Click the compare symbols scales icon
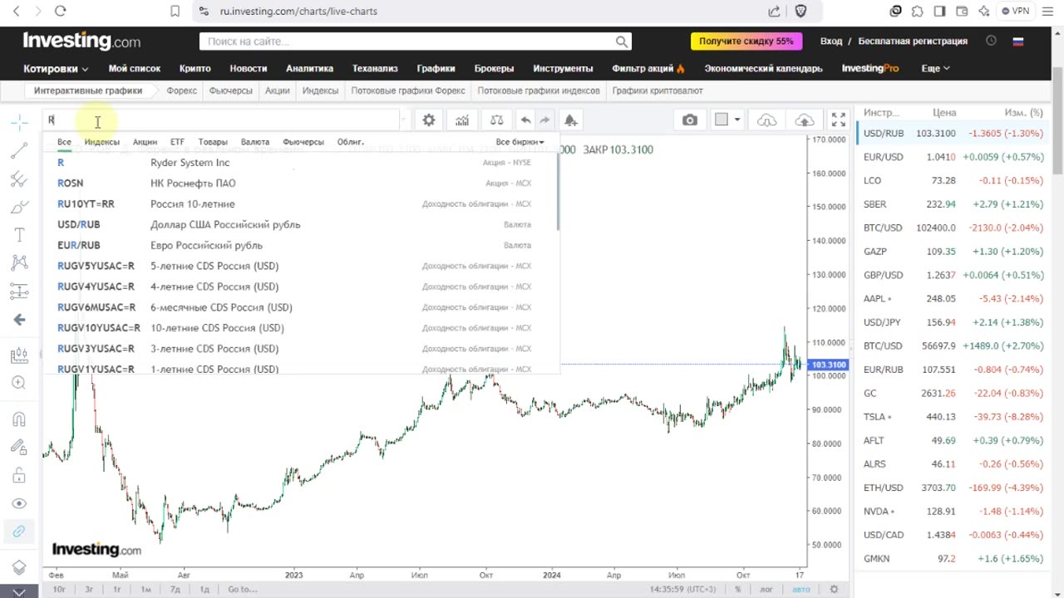 [x=497, y=120]
